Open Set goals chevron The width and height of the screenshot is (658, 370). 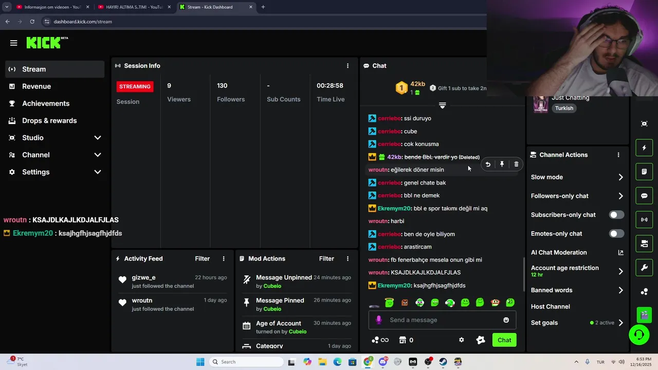pyautogui.click(x=620, y=323)
